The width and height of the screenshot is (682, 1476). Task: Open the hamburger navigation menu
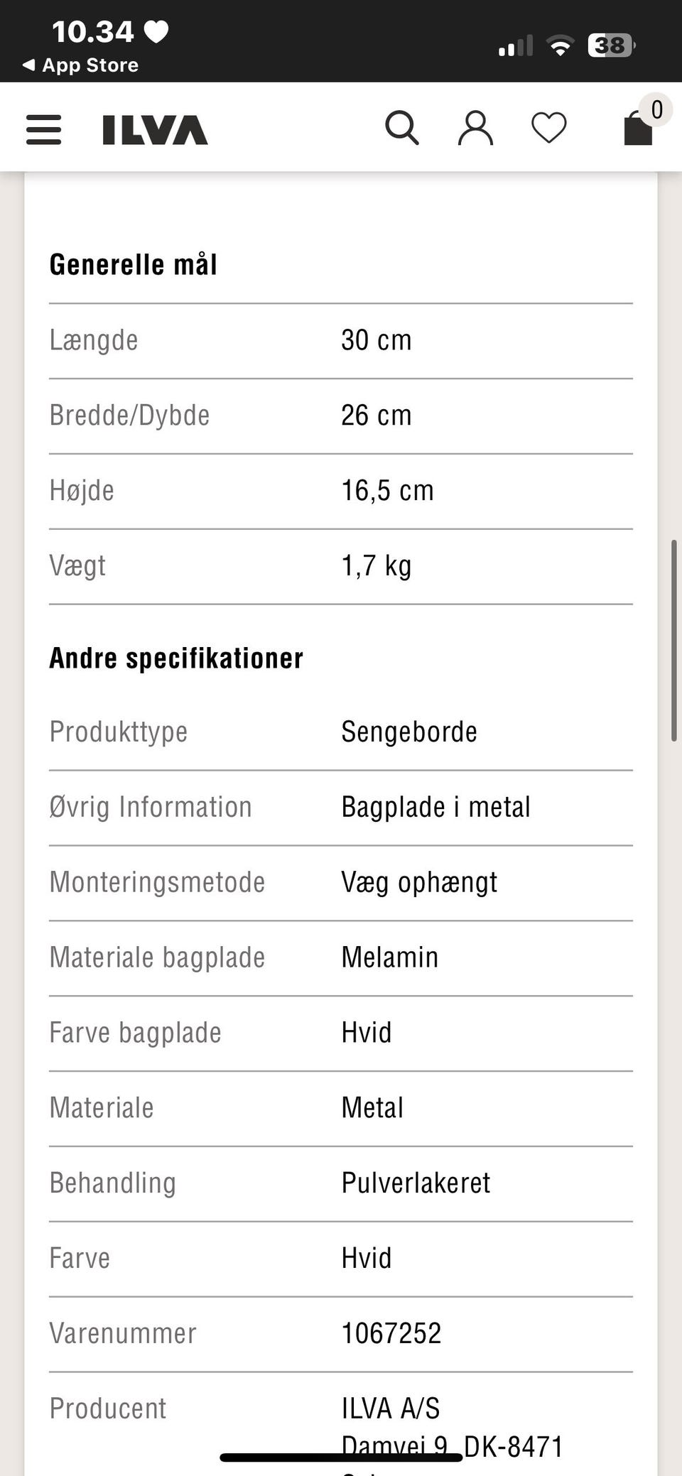click(43, 130)
